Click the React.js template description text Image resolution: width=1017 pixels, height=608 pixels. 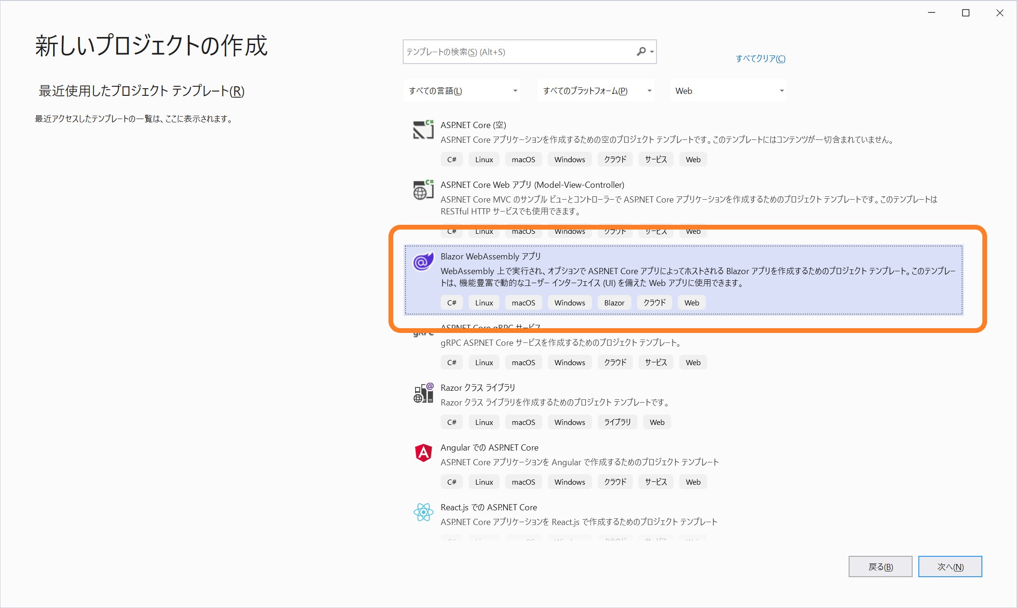pyautogui.click(x=579, y=522)
